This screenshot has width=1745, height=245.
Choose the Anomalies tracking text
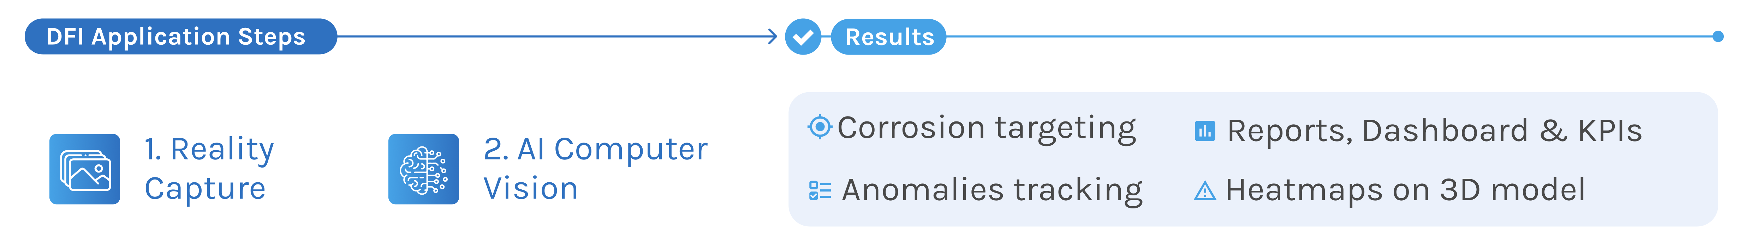[x=992, y=190]
